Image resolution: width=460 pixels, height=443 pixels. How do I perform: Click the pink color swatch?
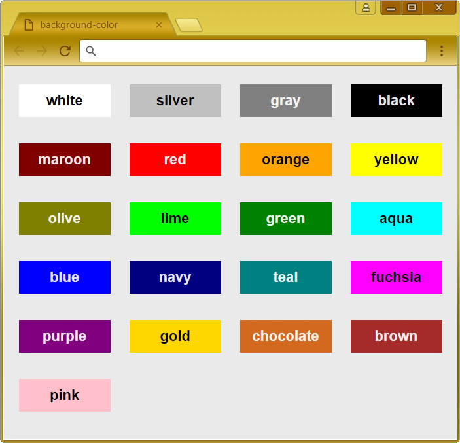(x=65, y=395)
